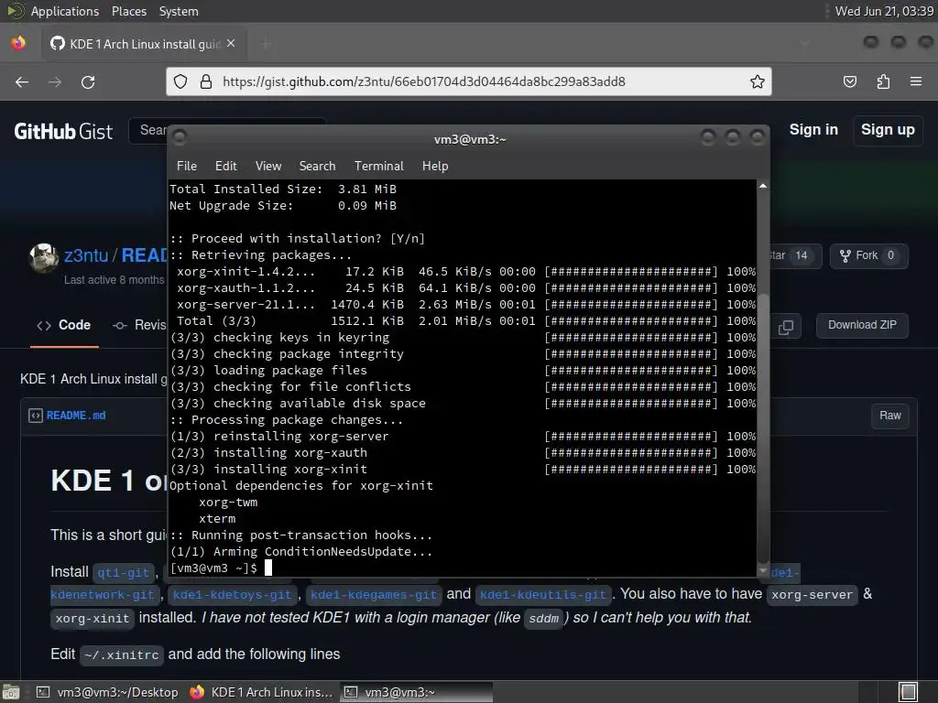Open the Terminal menu in terminal window
The height and width of the screenshot is (703, 938).
coord(378,167)
